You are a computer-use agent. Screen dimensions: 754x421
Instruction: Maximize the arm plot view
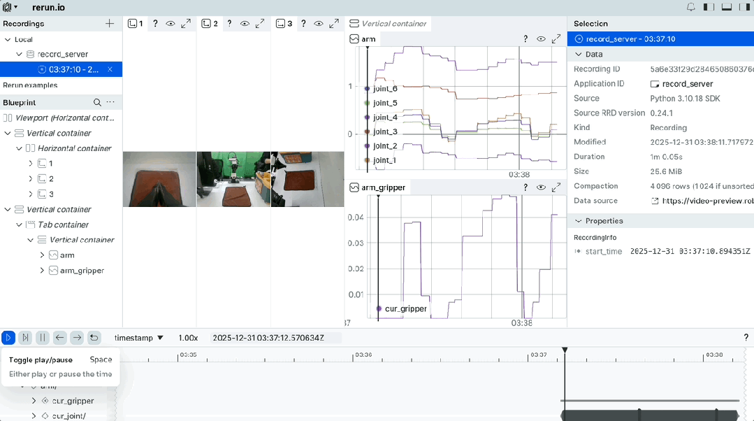(x=556, y=39)
